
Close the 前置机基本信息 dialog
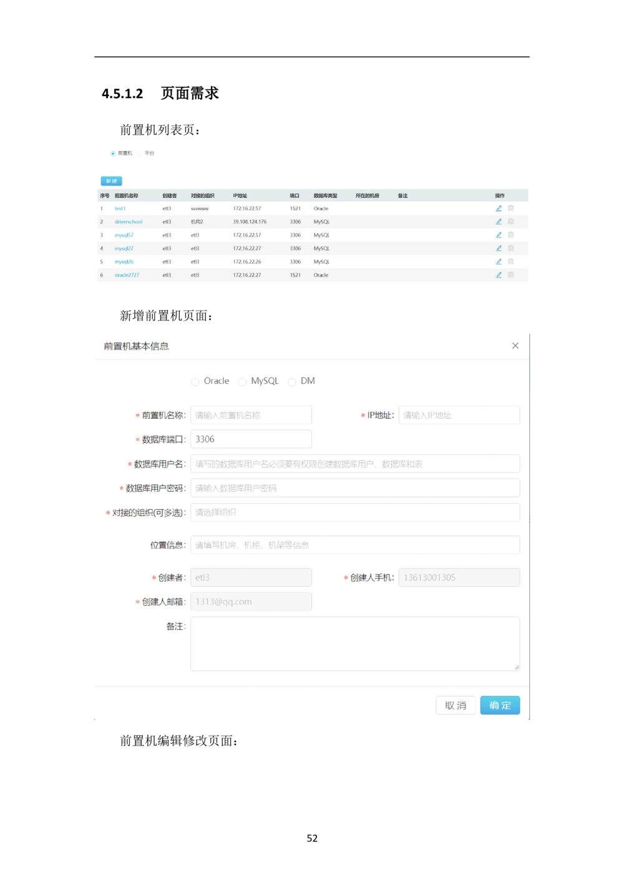point(515,346)
